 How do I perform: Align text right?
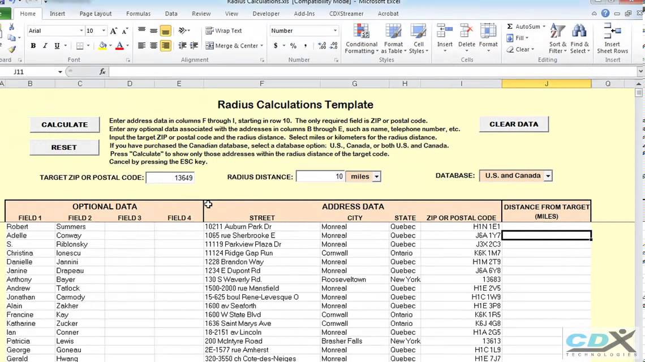165,46
